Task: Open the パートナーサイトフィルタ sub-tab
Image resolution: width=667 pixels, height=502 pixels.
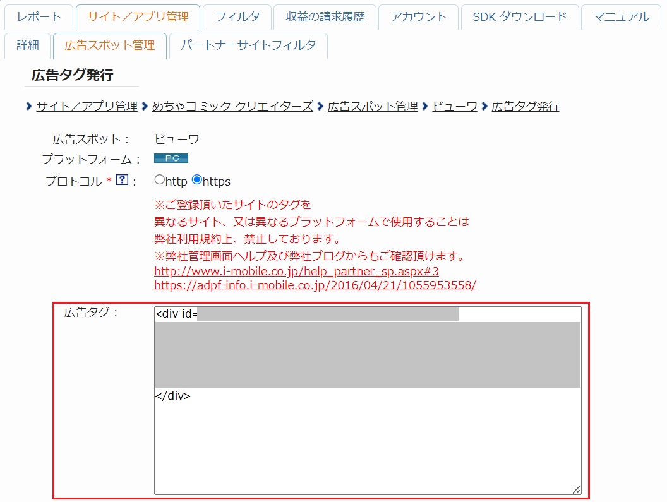Action: (x=248, y=45)
